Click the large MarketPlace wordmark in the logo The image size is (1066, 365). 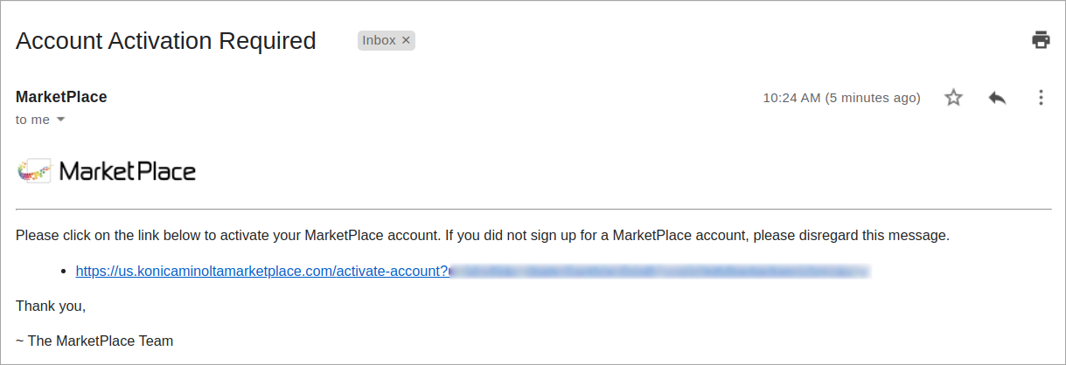(128, 171)
